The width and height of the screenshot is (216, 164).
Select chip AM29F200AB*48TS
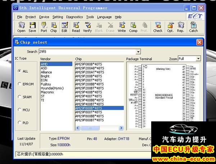(99, 68)
